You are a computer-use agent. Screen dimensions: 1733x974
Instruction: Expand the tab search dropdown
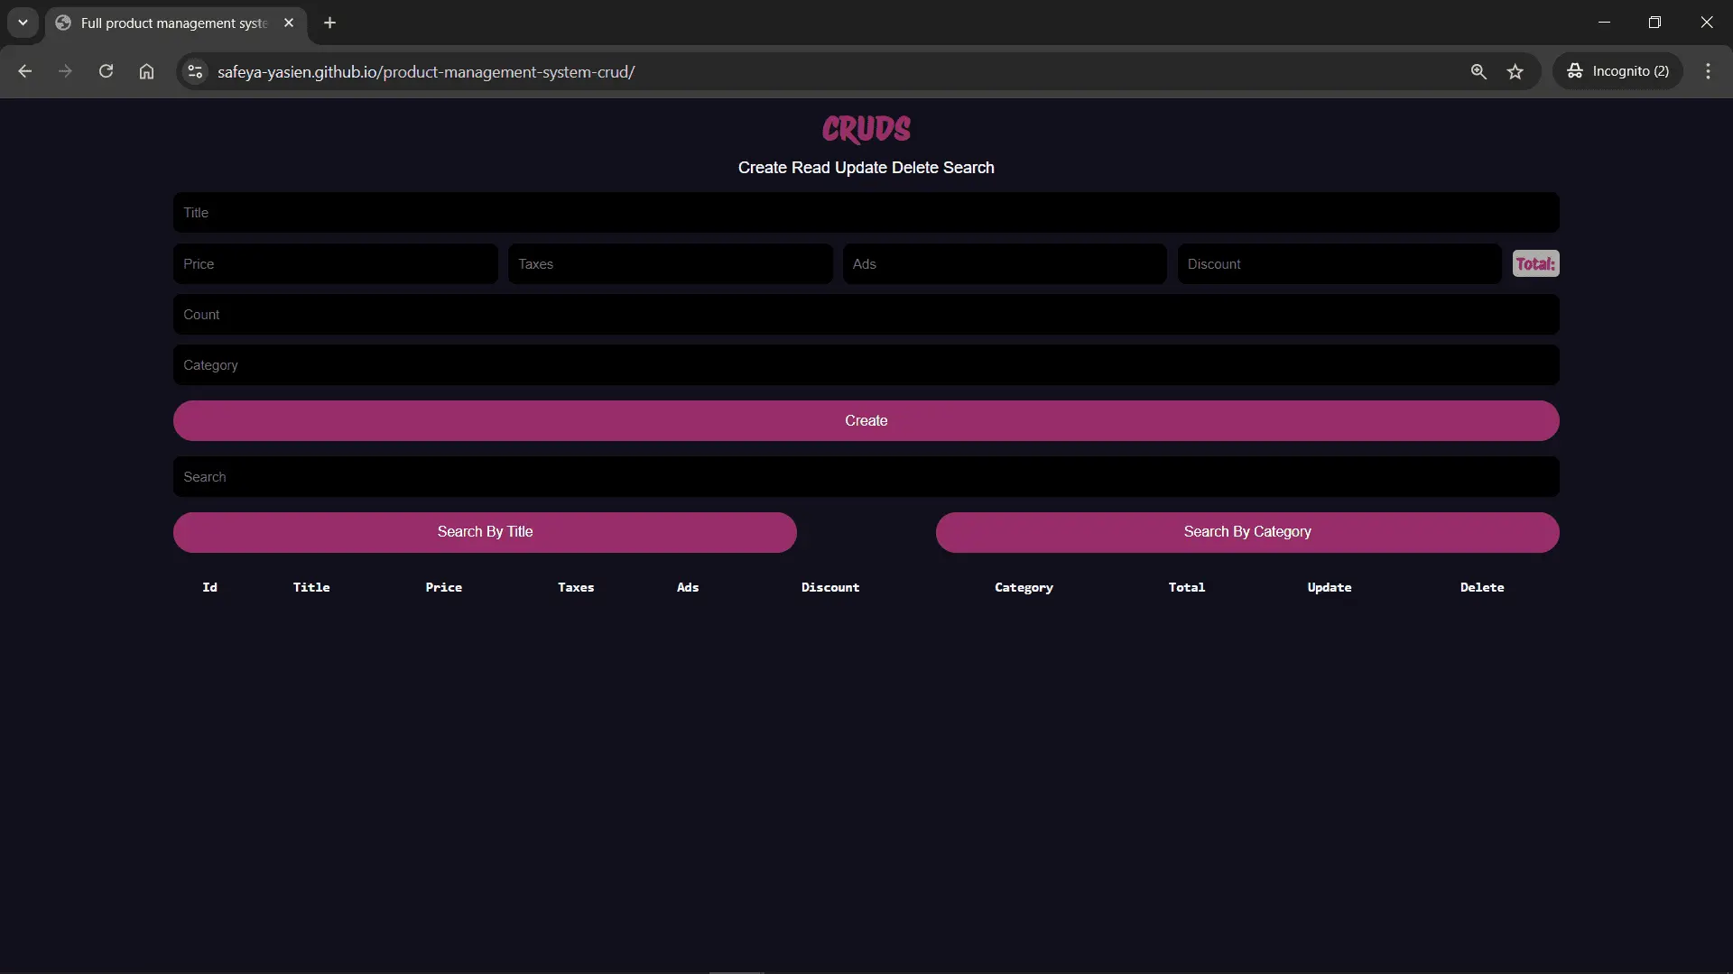click(23, 23)
